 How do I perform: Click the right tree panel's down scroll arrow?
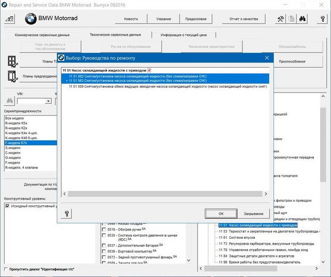(323, 262)
